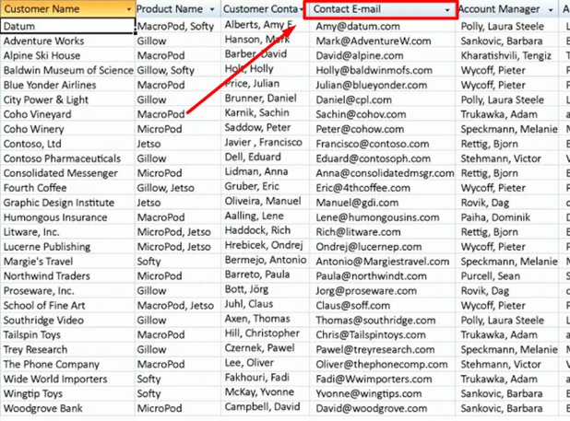Select the Customer Contact column header
This screenshot has width=570, height=421.
(263, 9)
